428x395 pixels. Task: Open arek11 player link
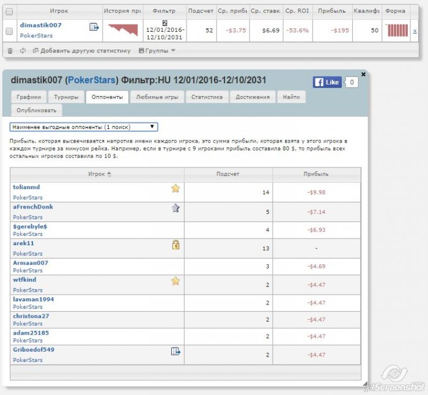(x=23, y=243)
